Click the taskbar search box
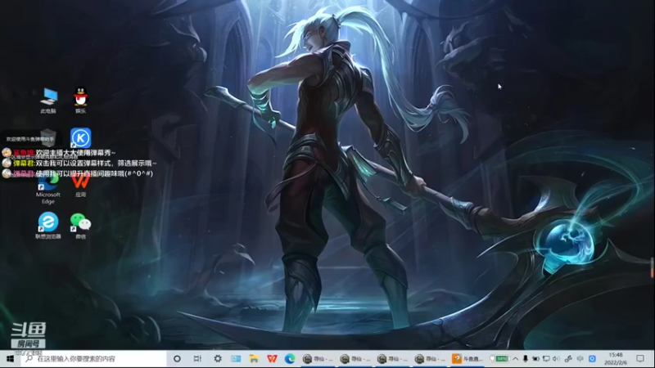 pos(93,359)
